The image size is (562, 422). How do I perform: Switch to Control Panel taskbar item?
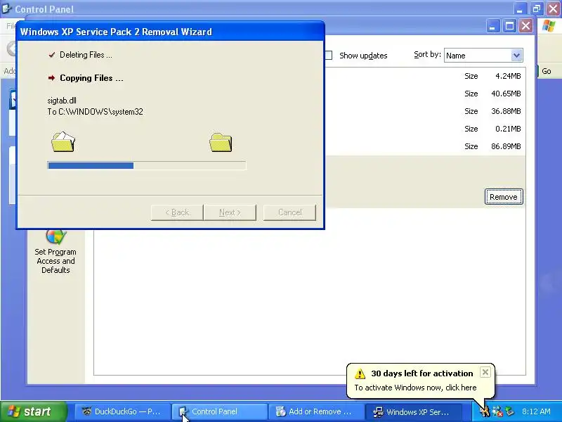219,411
